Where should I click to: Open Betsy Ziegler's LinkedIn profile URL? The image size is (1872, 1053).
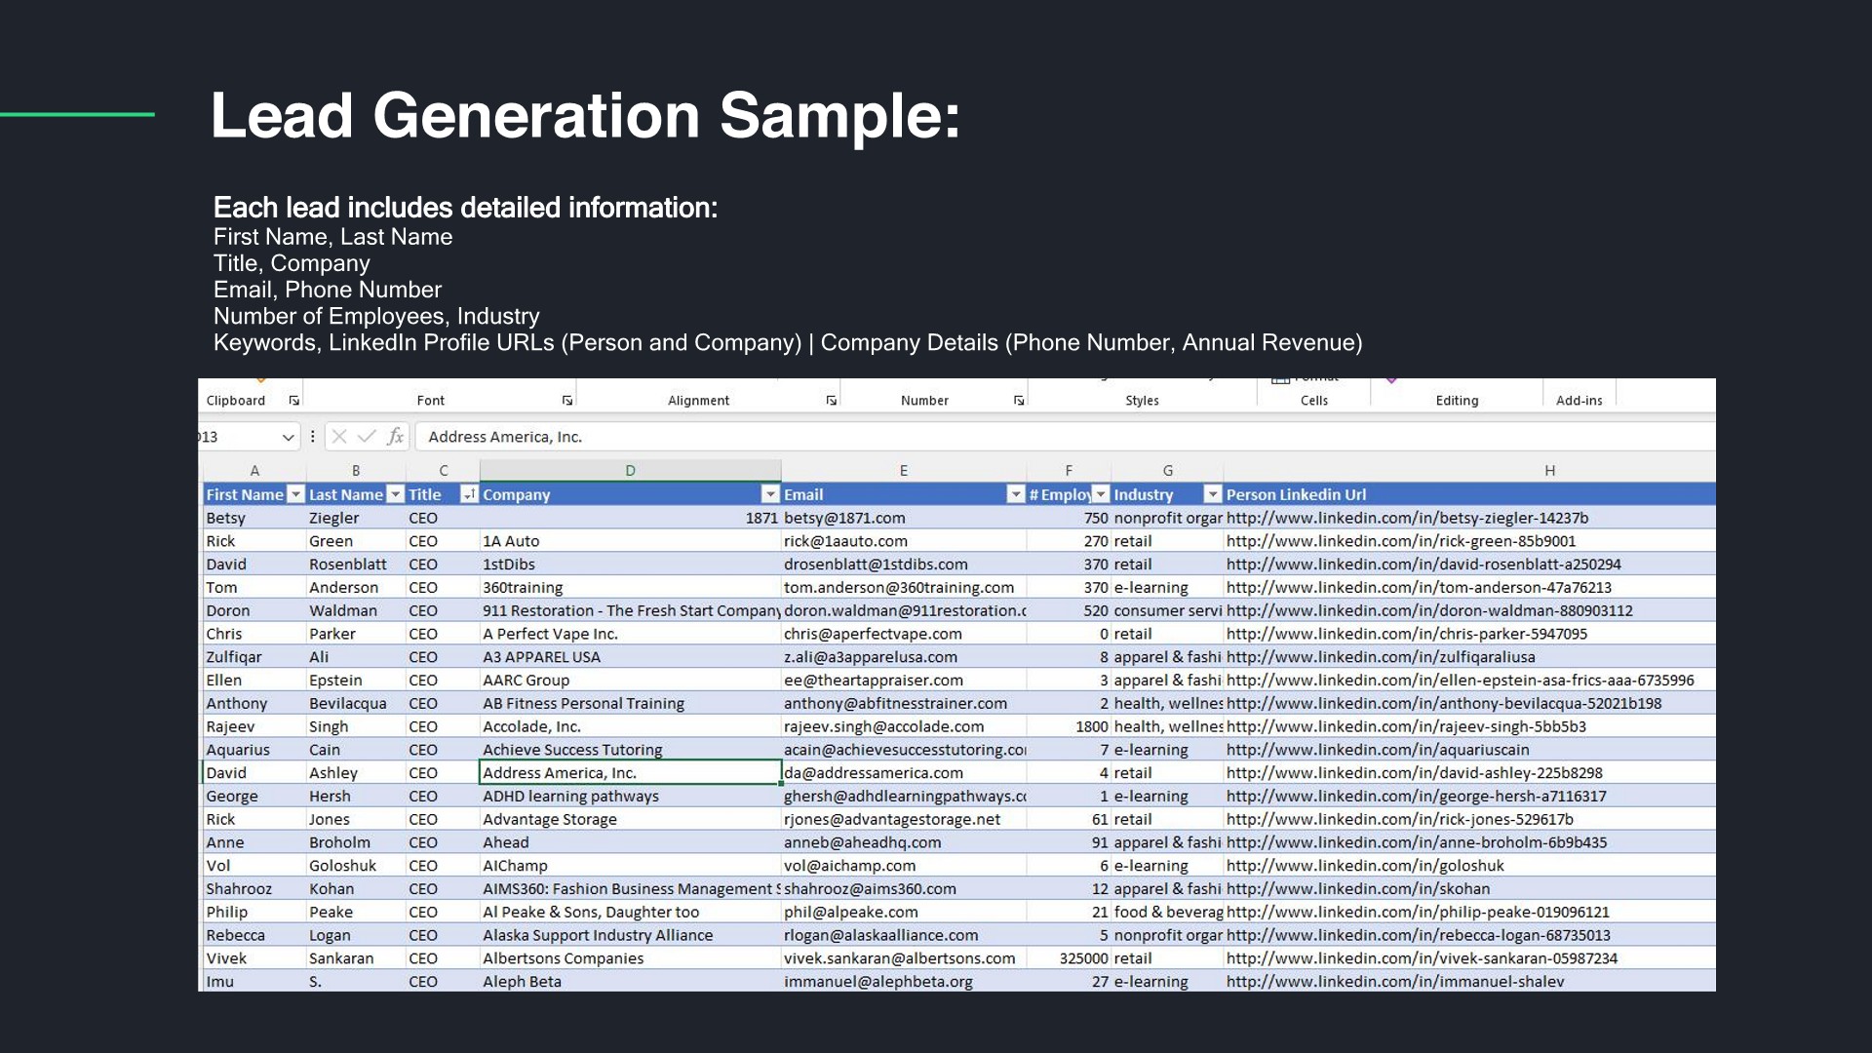pyautogui.click(x=1406, y=518)
